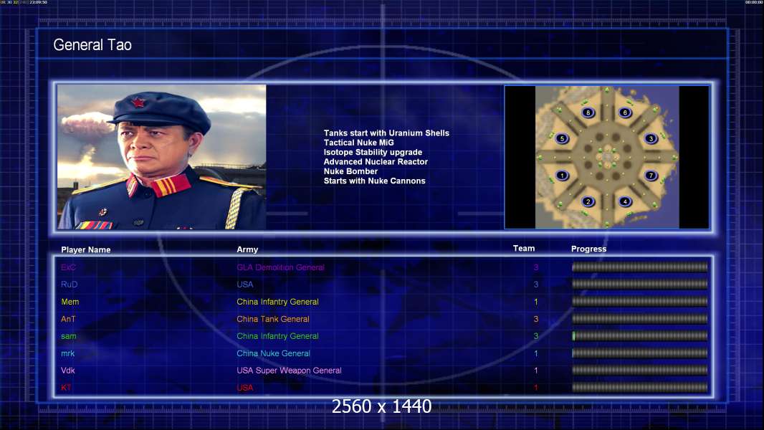Click USA Super Weapon General entry

pos(289,371)
